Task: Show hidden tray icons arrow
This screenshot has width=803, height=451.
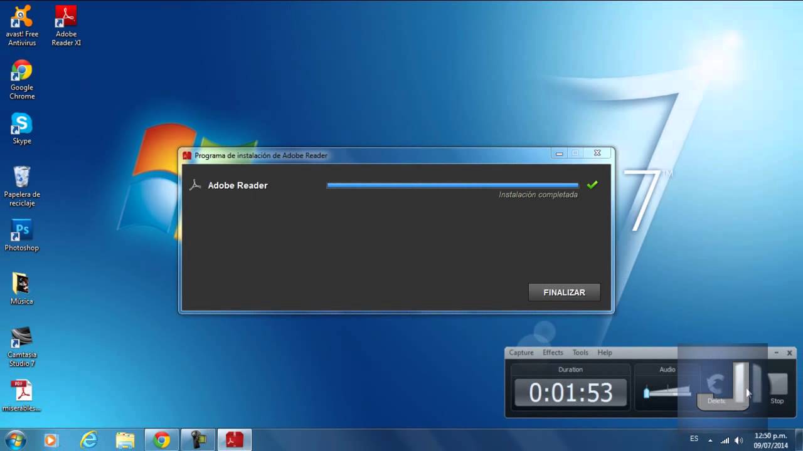Action: (x=711, y=440)
